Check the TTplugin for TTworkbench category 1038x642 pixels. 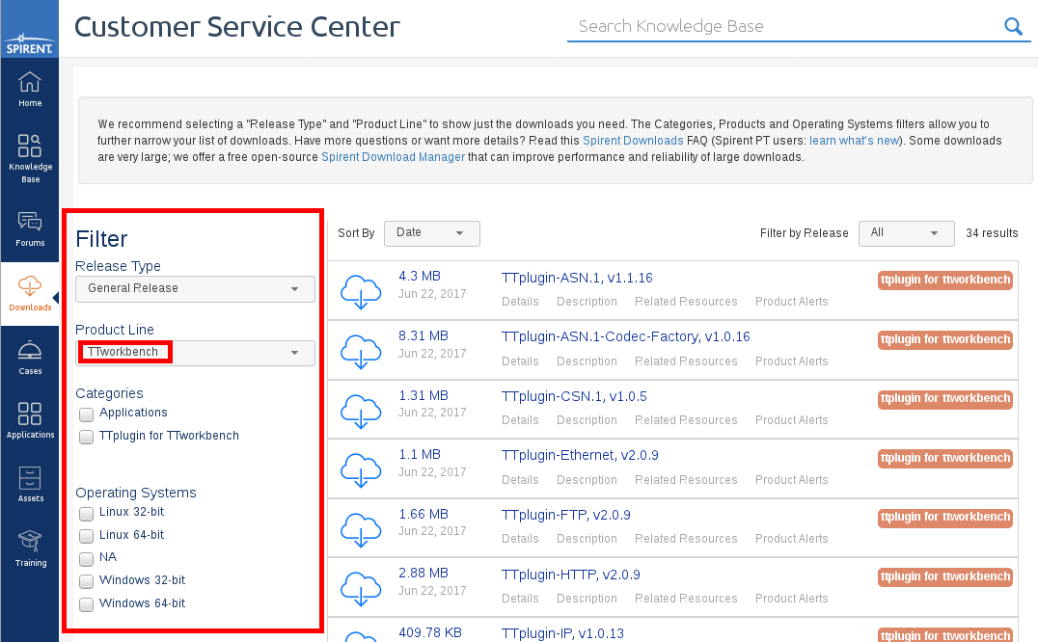(x=86, y=437)
